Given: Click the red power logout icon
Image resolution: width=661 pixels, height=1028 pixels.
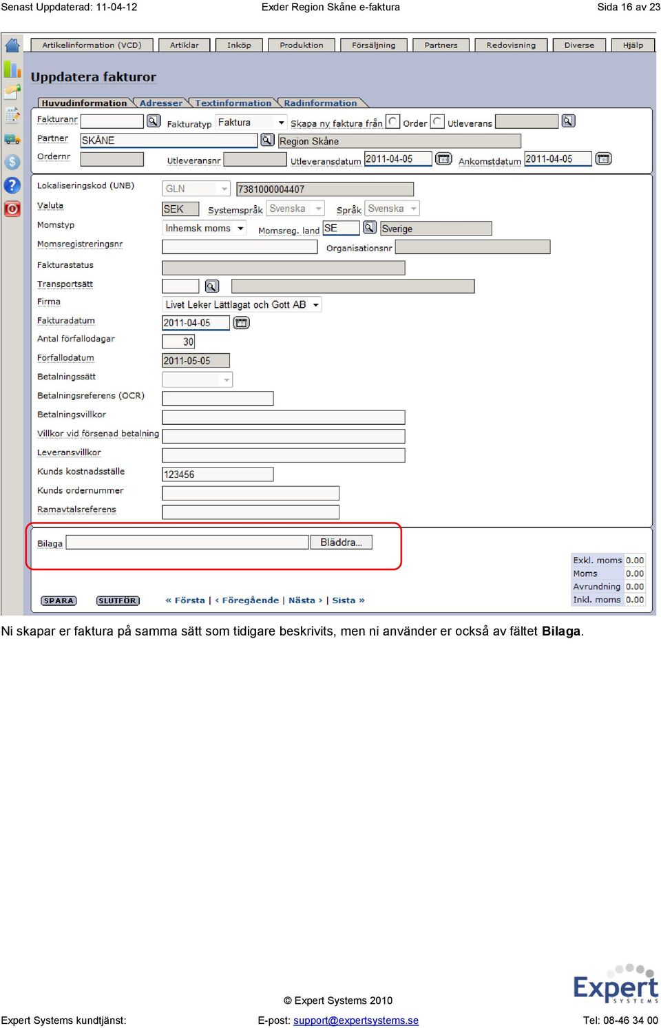Looking at the screenshot, I should point(12,209).
